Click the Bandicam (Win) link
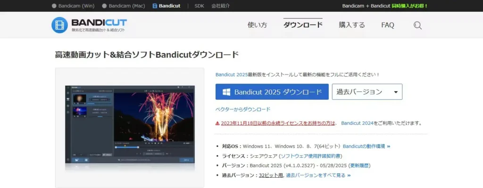483x188 pixels. click(x=73, y=6)
